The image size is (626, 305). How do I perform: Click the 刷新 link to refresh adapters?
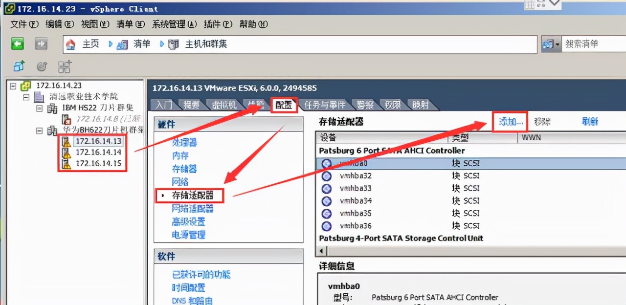pyautogui.click(x=590, y=121)
